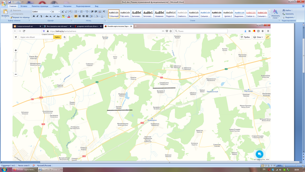The width and height of the screenshot is (305, 172).
Task: Click the multilevel list icon
Action: (x=87, y=11)
